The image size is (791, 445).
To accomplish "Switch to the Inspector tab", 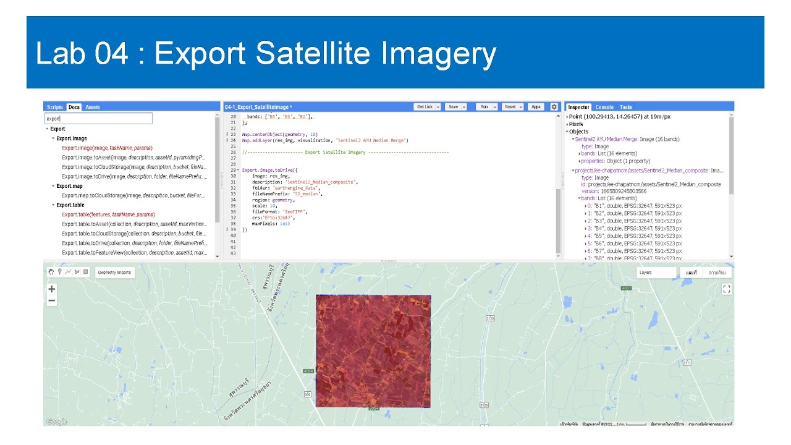I will point(579,107).
